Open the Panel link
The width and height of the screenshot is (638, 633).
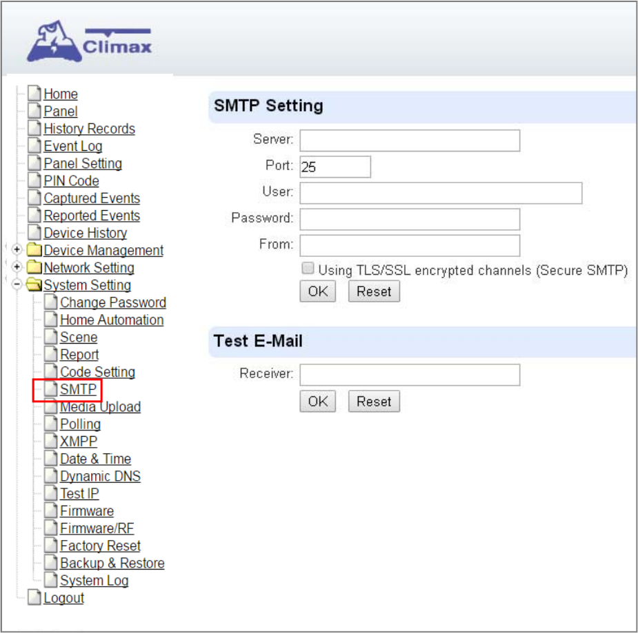tap(61, 112)
